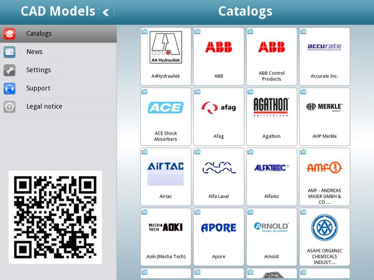This screenshot has width=374, height=280.
Task: Select the "Agathon" caption
Action: [x=272, y=136]
